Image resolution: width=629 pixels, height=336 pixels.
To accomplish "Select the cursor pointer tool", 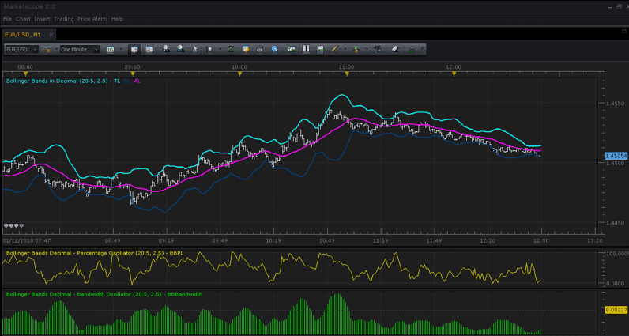I will point(195,49).
